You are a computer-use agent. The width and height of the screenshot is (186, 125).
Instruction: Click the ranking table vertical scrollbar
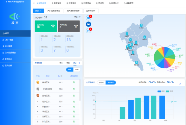coord(80,90)
